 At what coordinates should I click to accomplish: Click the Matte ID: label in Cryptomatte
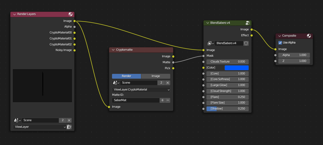tap(118, 95)
